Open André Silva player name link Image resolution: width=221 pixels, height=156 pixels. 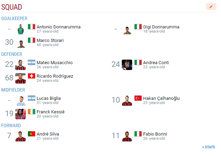tap(48, 134)
